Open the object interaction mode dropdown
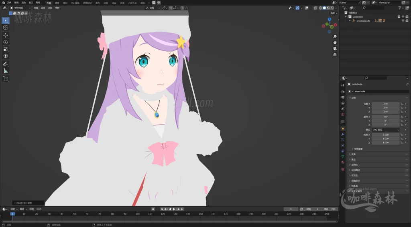411x227 pixels. point(20,8)
